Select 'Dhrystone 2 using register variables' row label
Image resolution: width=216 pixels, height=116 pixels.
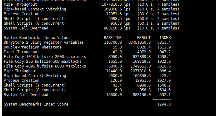[x=44, y=42]
